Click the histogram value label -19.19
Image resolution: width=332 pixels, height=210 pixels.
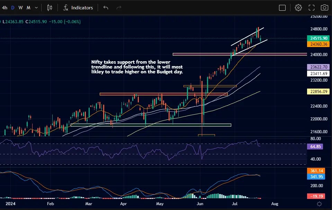[316, 196]
